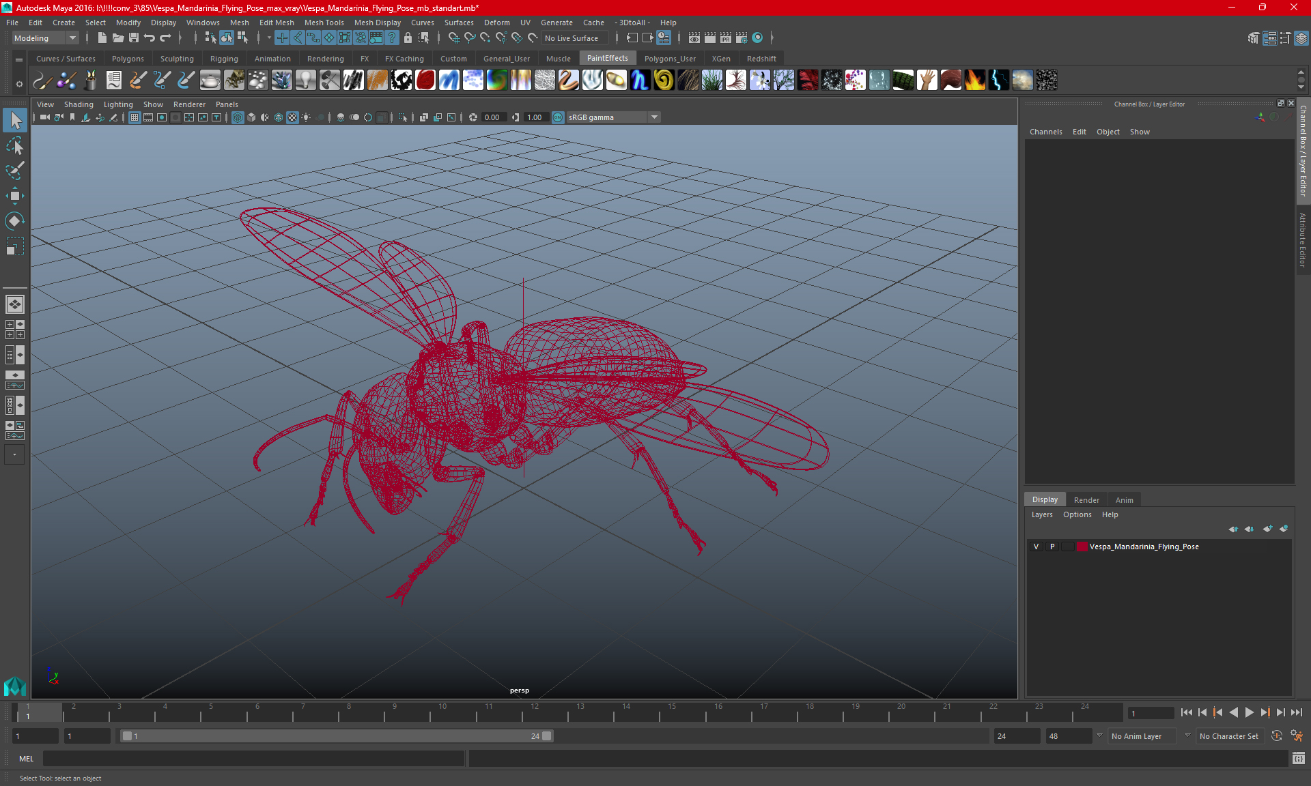Toggle layer visibility V box
This screenshot has height=786, width=1311.
[x=1037, y=547]
